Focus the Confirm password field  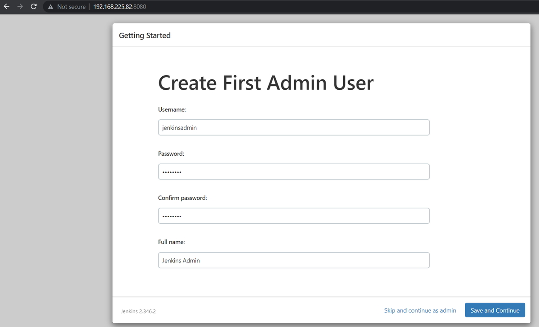tap(294, 216)
